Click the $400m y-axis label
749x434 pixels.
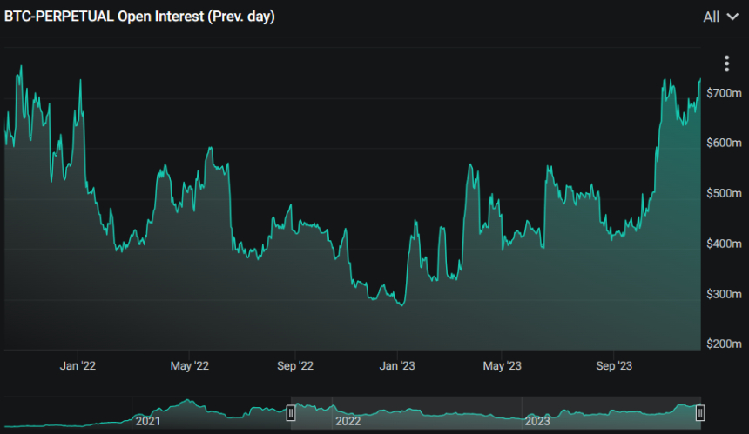click(x=725, y=244)
